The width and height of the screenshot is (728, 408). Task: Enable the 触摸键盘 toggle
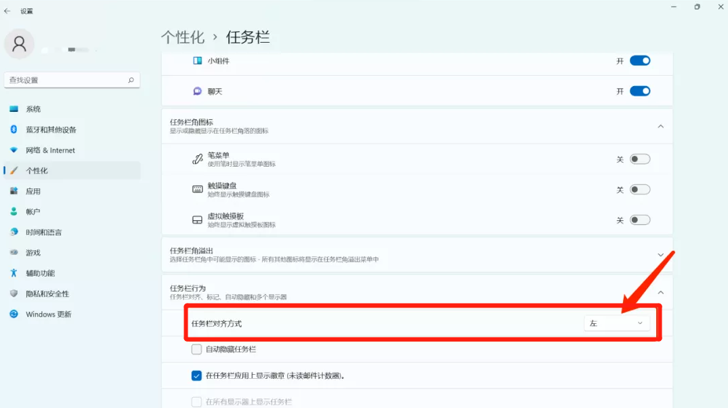pyautogui.click(x=640, y=190)
